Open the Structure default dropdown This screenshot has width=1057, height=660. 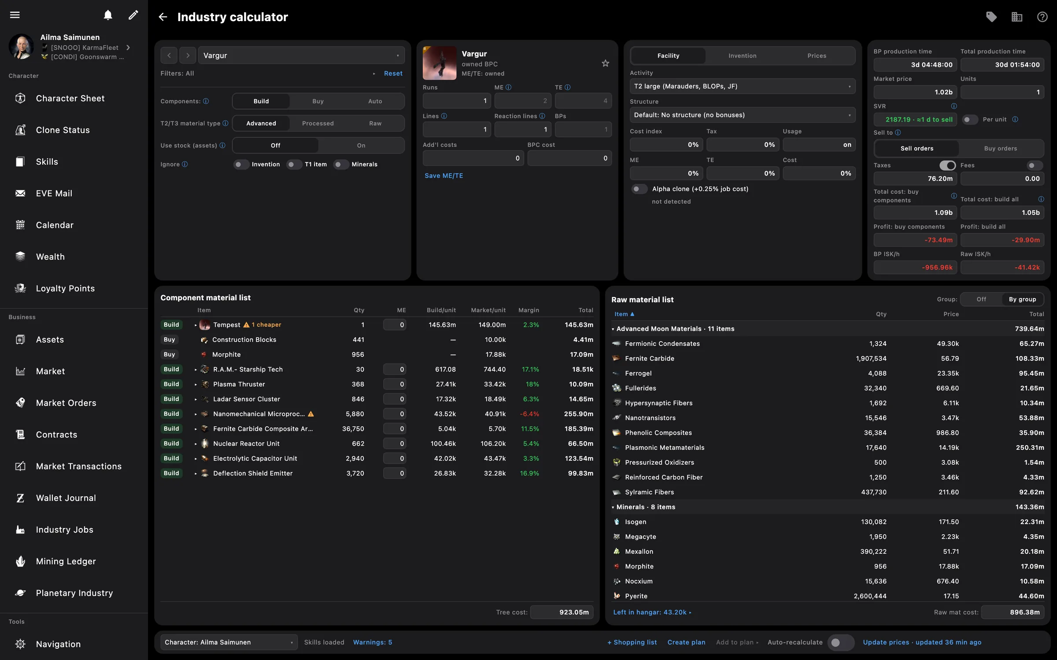tap(743, 115)
